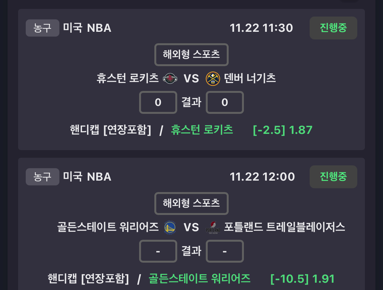The image size is (383, 290).
Task: Click the 11.22 12:00 match time
Action: [262, 177]
